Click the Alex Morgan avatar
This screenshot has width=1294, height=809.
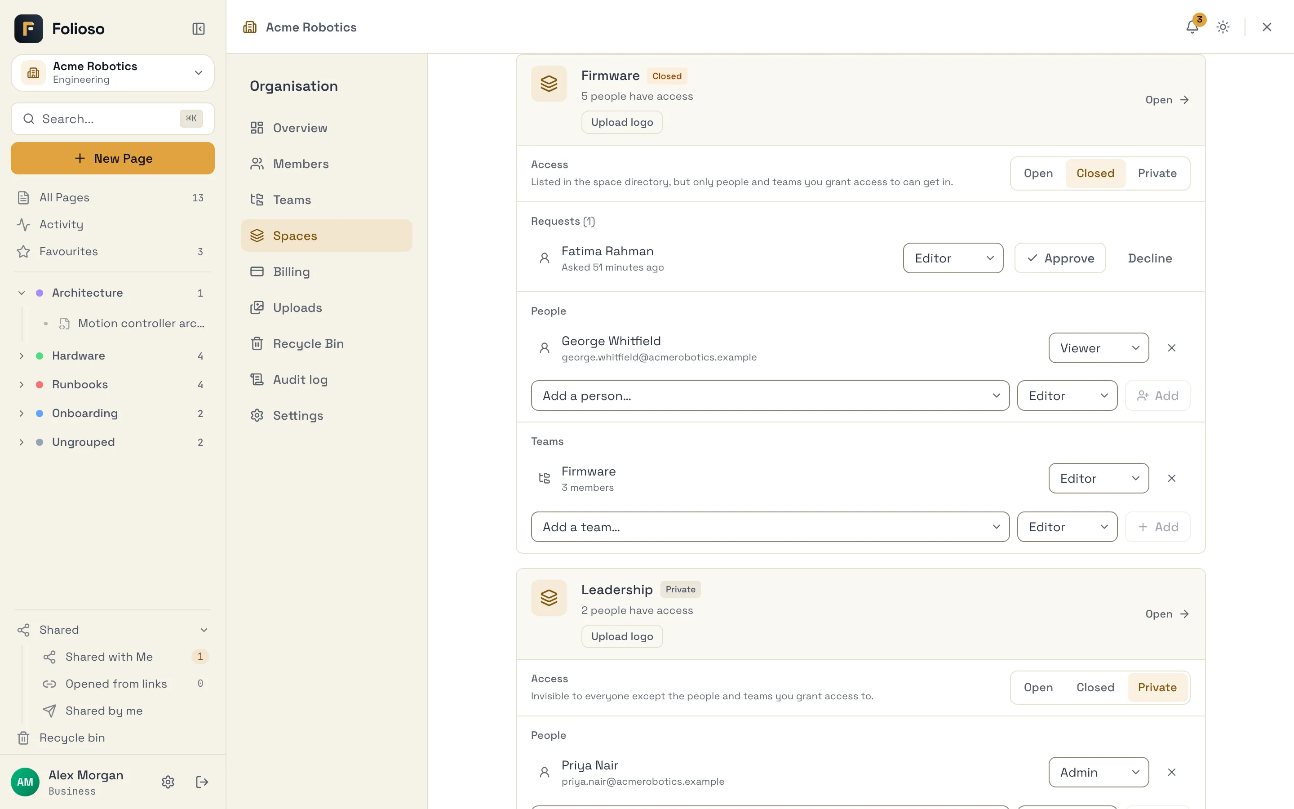coord(25,782)
